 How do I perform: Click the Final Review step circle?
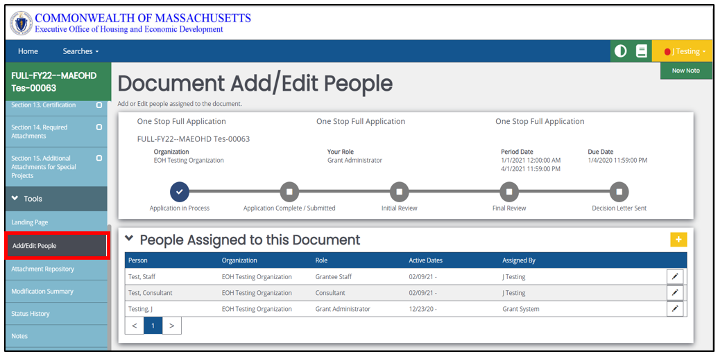[x=509, y=192]
